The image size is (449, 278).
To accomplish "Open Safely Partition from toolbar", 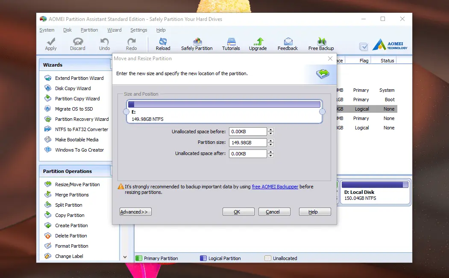I will point(197,44).
